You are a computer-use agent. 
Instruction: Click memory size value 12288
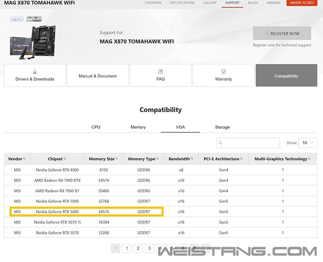(x=104, y=233)
